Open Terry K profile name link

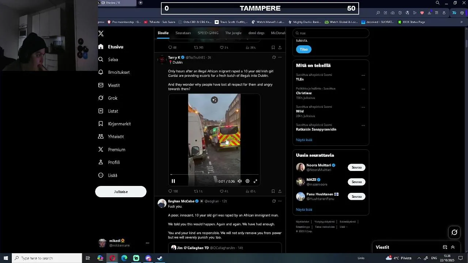(x=174, y=57)
